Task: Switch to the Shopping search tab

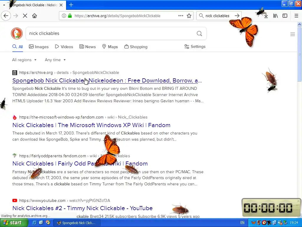Action: point(136,47)
